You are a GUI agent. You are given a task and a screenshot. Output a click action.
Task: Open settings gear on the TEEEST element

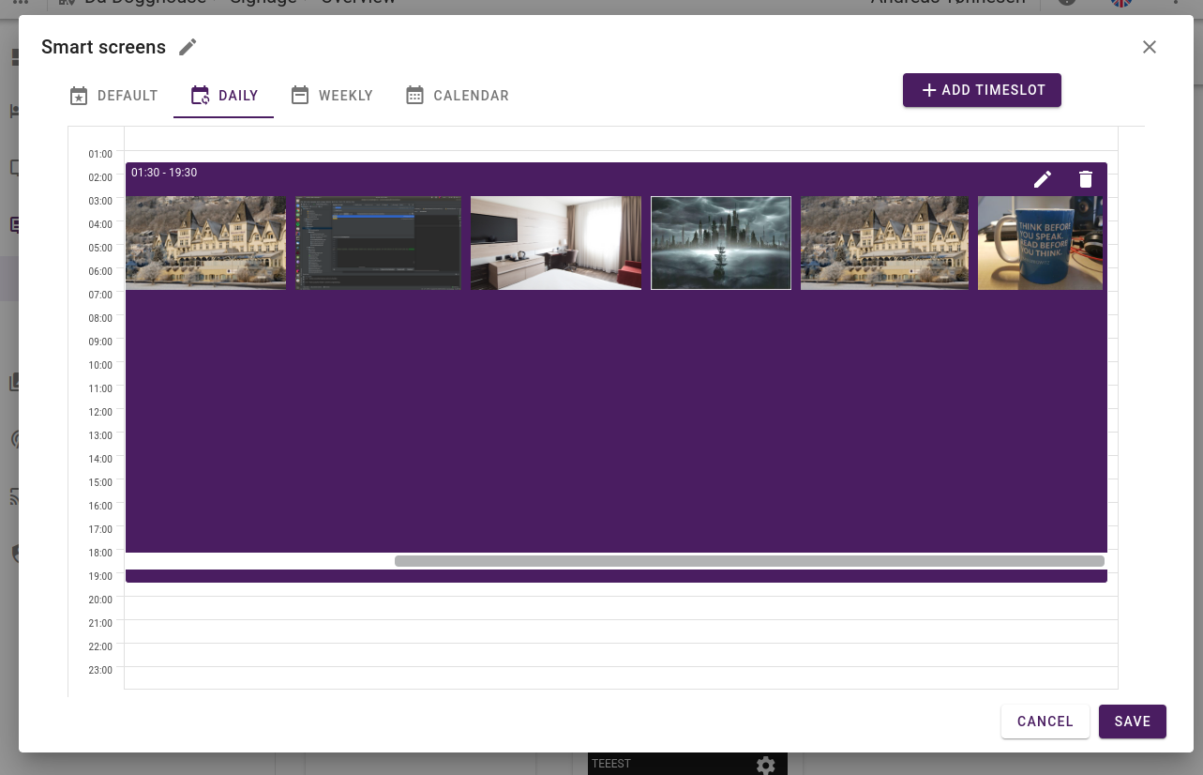(766, 765)
